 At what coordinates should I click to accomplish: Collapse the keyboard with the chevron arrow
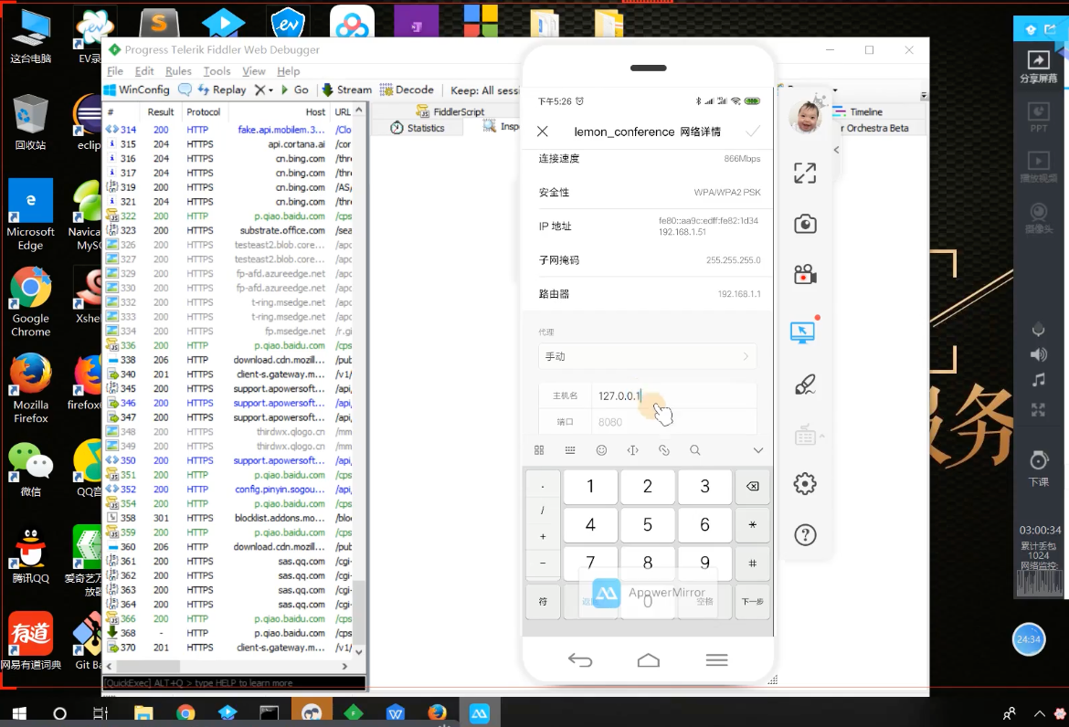[x=757, y=449]
